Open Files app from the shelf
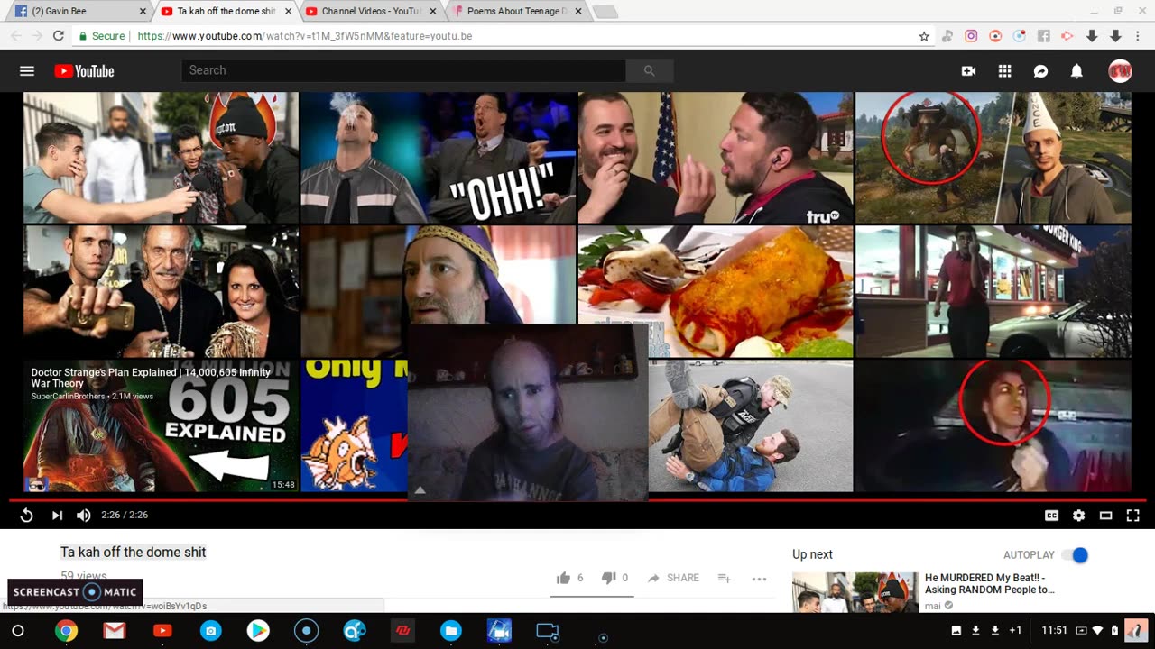The width and height of the screenshot is (1155, 649). (x=451, y=631)
